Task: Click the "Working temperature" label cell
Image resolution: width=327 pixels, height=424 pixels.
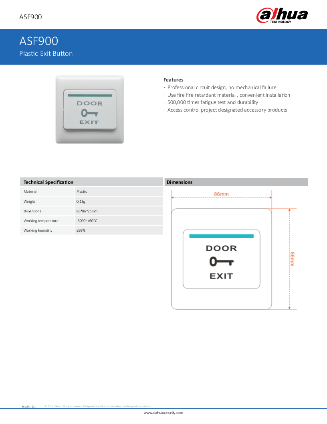Action: pyautogui.click(x=47, y=221)
